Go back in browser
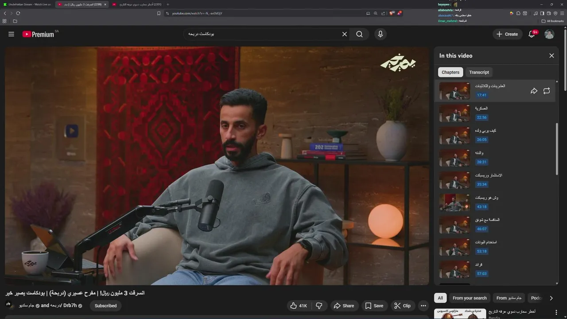 click(5, 13)
